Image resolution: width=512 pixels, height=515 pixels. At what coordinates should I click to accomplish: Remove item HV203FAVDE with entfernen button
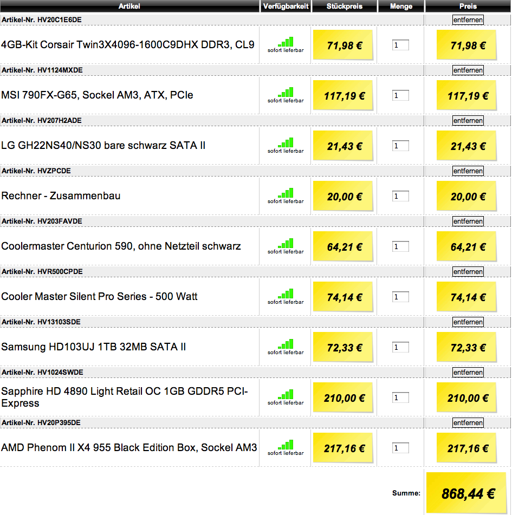(468, 221)
